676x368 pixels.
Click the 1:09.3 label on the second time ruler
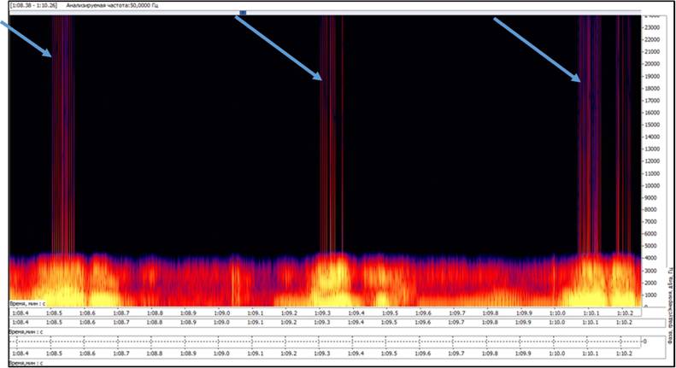(x=322, y=323)
